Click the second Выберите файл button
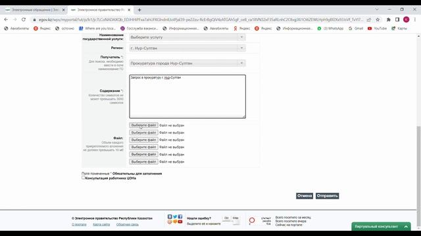The height and width of the screenshot is (236, 421). tap(143, 132)
